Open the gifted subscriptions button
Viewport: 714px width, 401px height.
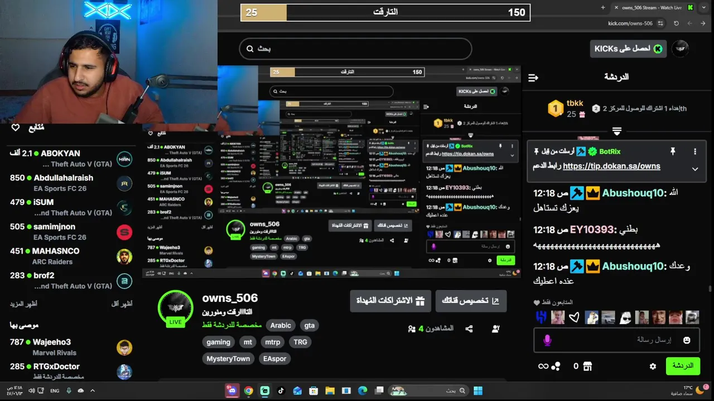pyautogui.click(x=390, y=301)
